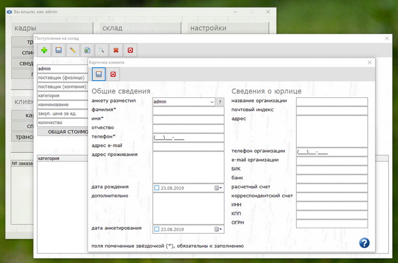The width and height of the screenshot is (398, 263).
Task: Click the наименование field
Action: click(63, 104)
